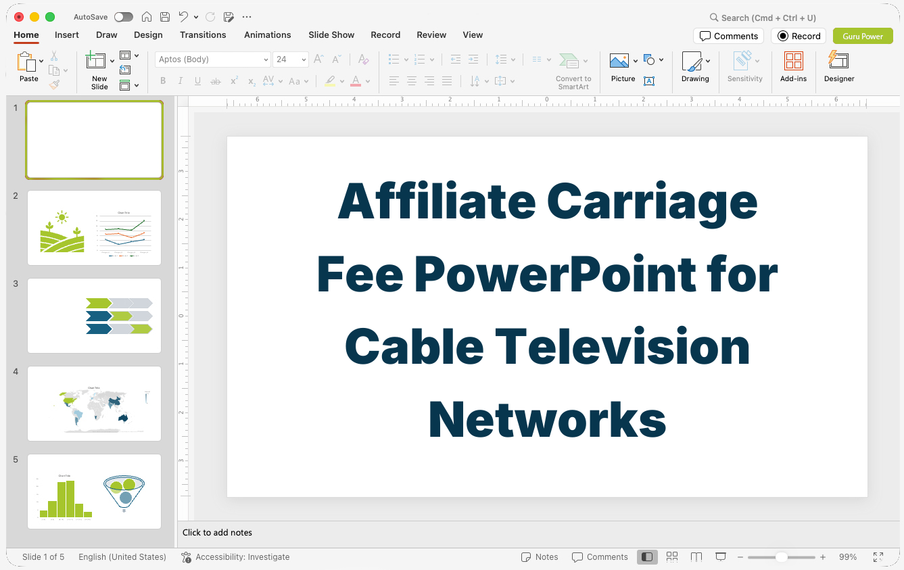Increase font size with the larger A
Image resolution: width=904 pixels, height=570 pixels.
[x=319, y=60]
